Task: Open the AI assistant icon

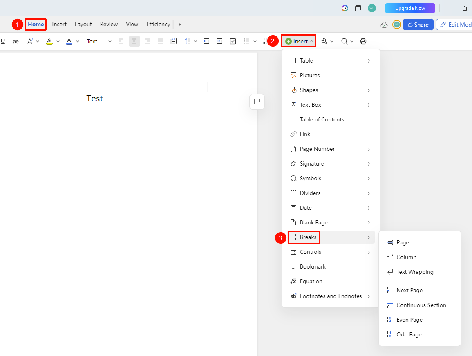Action: 345,8
